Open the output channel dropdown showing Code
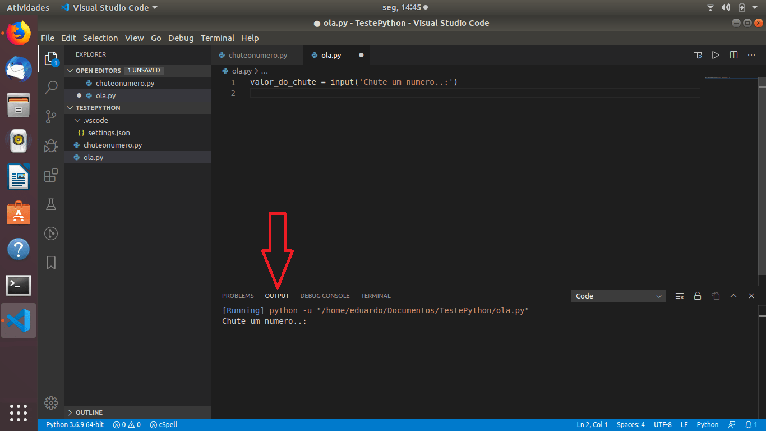Viewport: 766px width, 431px height. pyautogui.click(x=618, y=296)
